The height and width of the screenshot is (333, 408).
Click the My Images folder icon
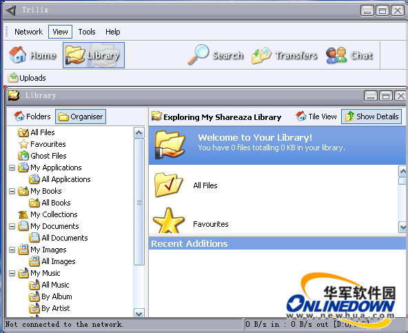[x=23, y=250]
